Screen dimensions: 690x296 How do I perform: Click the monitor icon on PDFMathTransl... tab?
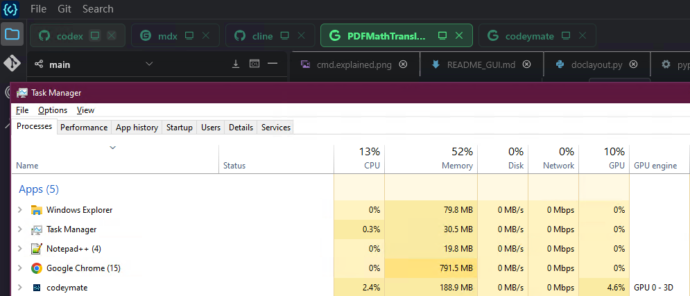(x=442, y=35)
